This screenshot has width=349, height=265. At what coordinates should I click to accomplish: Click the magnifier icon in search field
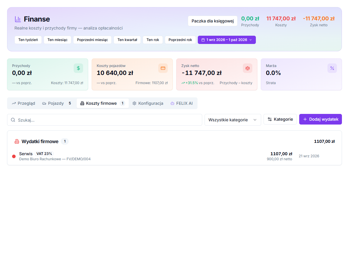(x=13, y=120)
